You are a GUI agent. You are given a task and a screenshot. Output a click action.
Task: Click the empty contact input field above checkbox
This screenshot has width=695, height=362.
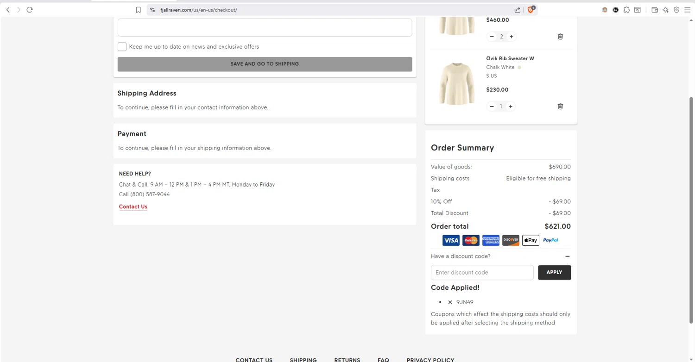coord(265,27)
